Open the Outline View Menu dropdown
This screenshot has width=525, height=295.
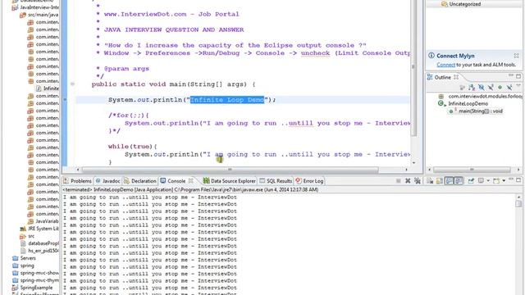point(518,85)
